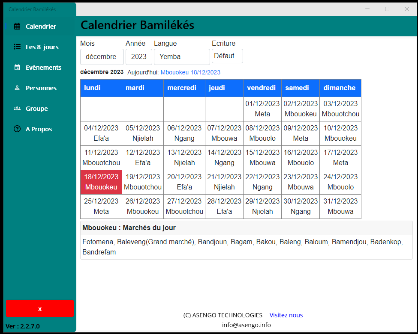The image size is (418, 334).
Task: Select the 25/12/2023 Meta cell
Action: coord(101,207)
